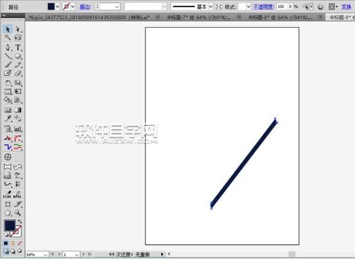Open the control bar stroke color dropdown
This screenshot has height=259, width=355.
pos(73,7)
